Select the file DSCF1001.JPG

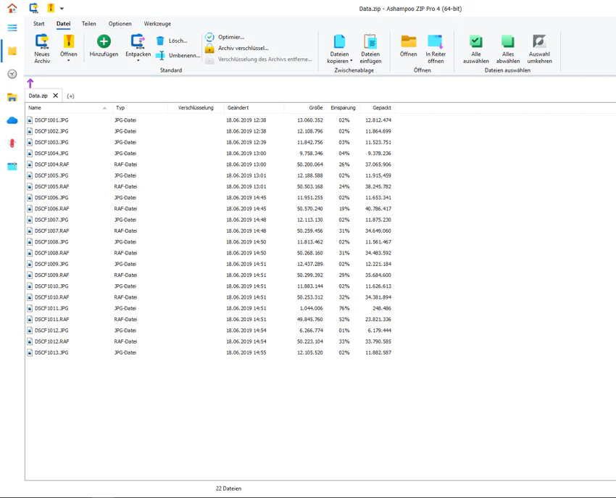tap(51, 120)
